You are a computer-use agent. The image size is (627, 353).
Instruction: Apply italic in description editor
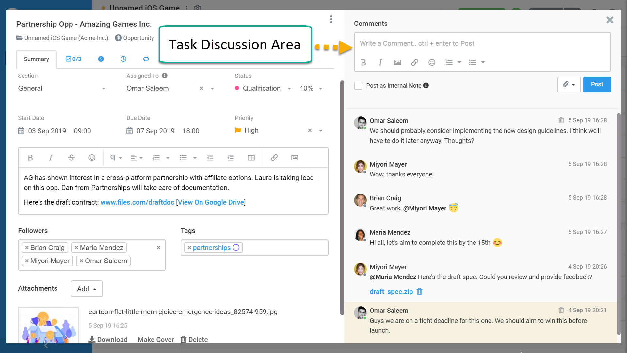click(x=51, y=158)
